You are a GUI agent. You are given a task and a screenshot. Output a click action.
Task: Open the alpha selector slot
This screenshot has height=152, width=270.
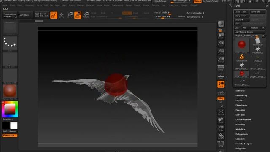[x=10, y=60]
